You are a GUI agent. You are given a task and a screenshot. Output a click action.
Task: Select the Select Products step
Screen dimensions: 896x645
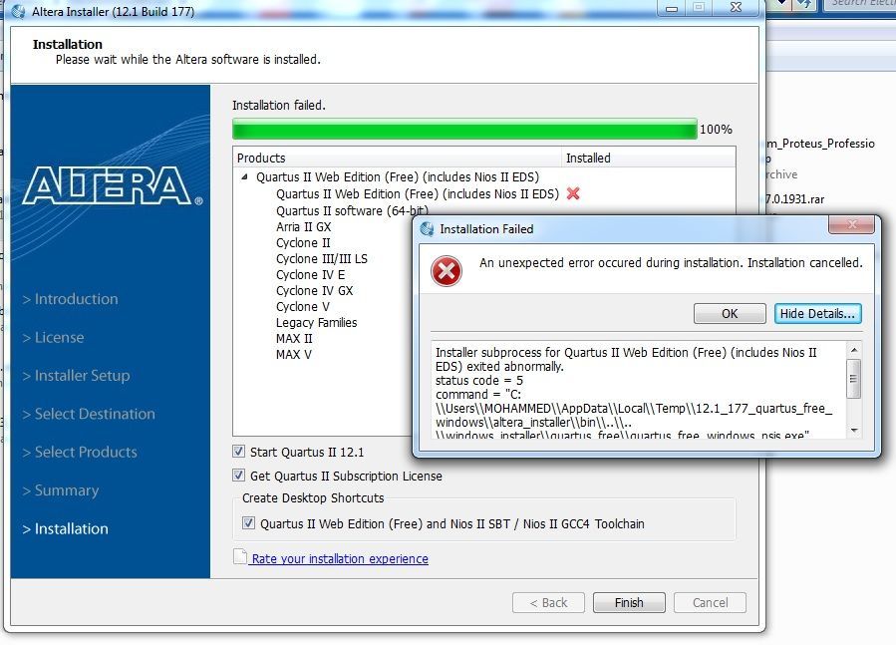pyautogui.click(x=80, y=453)
